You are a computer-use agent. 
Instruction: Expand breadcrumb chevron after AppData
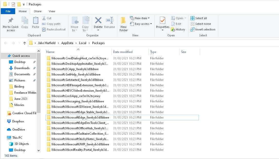(x=76, y=43)
